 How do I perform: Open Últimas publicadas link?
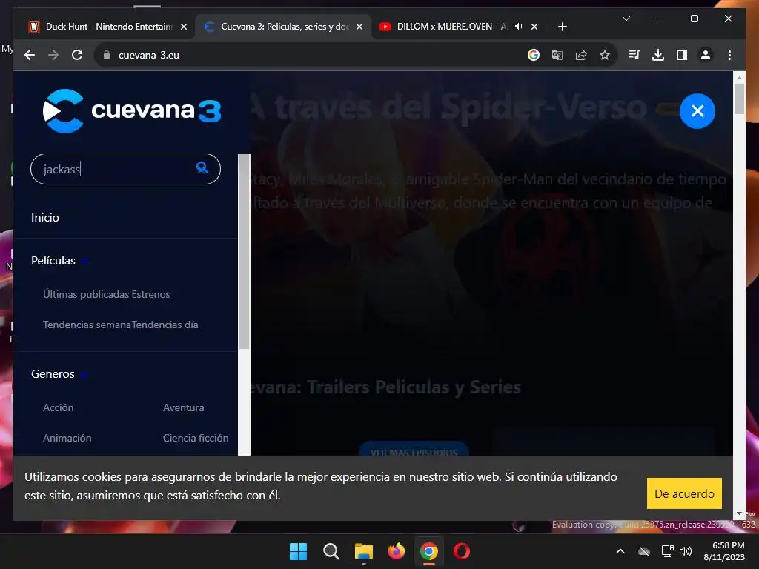click(86, 294)
